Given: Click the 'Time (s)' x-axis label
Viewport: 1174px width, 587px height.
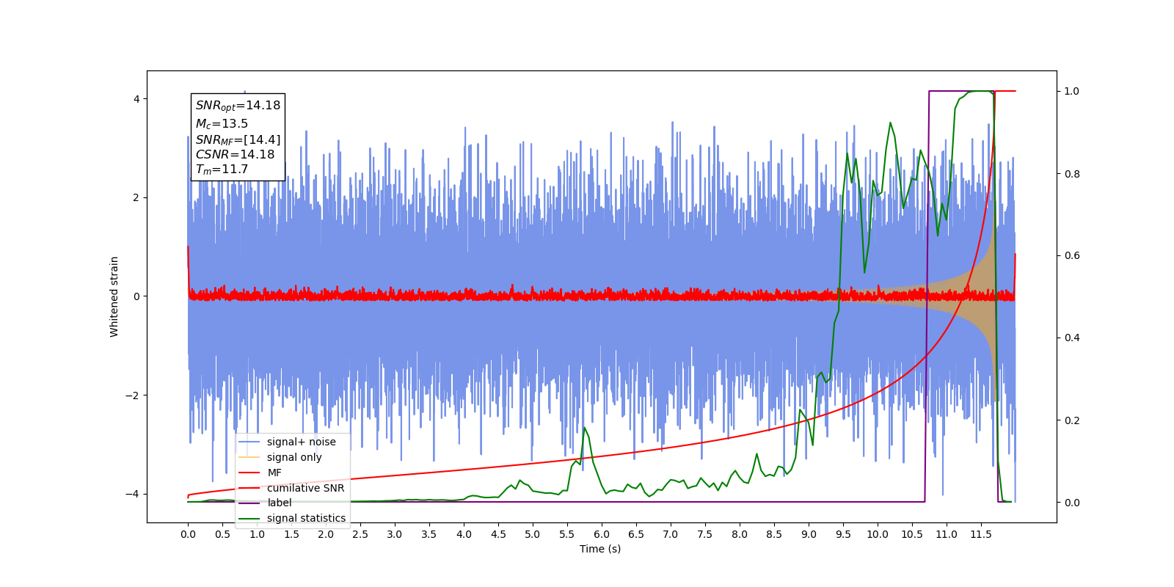Looking at the screenshot, I should 600,549.
